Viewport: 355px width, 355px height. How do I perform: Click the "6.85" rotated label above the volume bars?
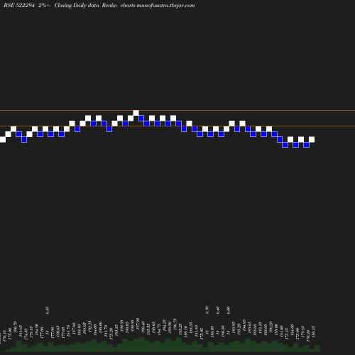point(47,310)
